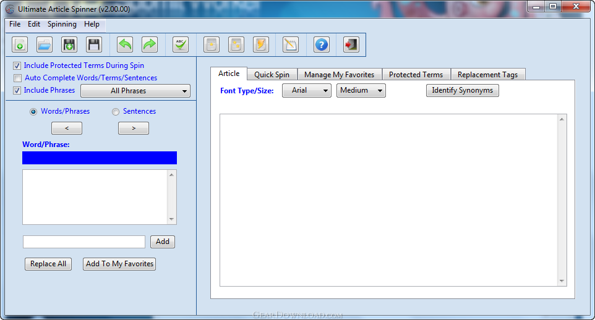Click the Add button

(x=163, y=242)
